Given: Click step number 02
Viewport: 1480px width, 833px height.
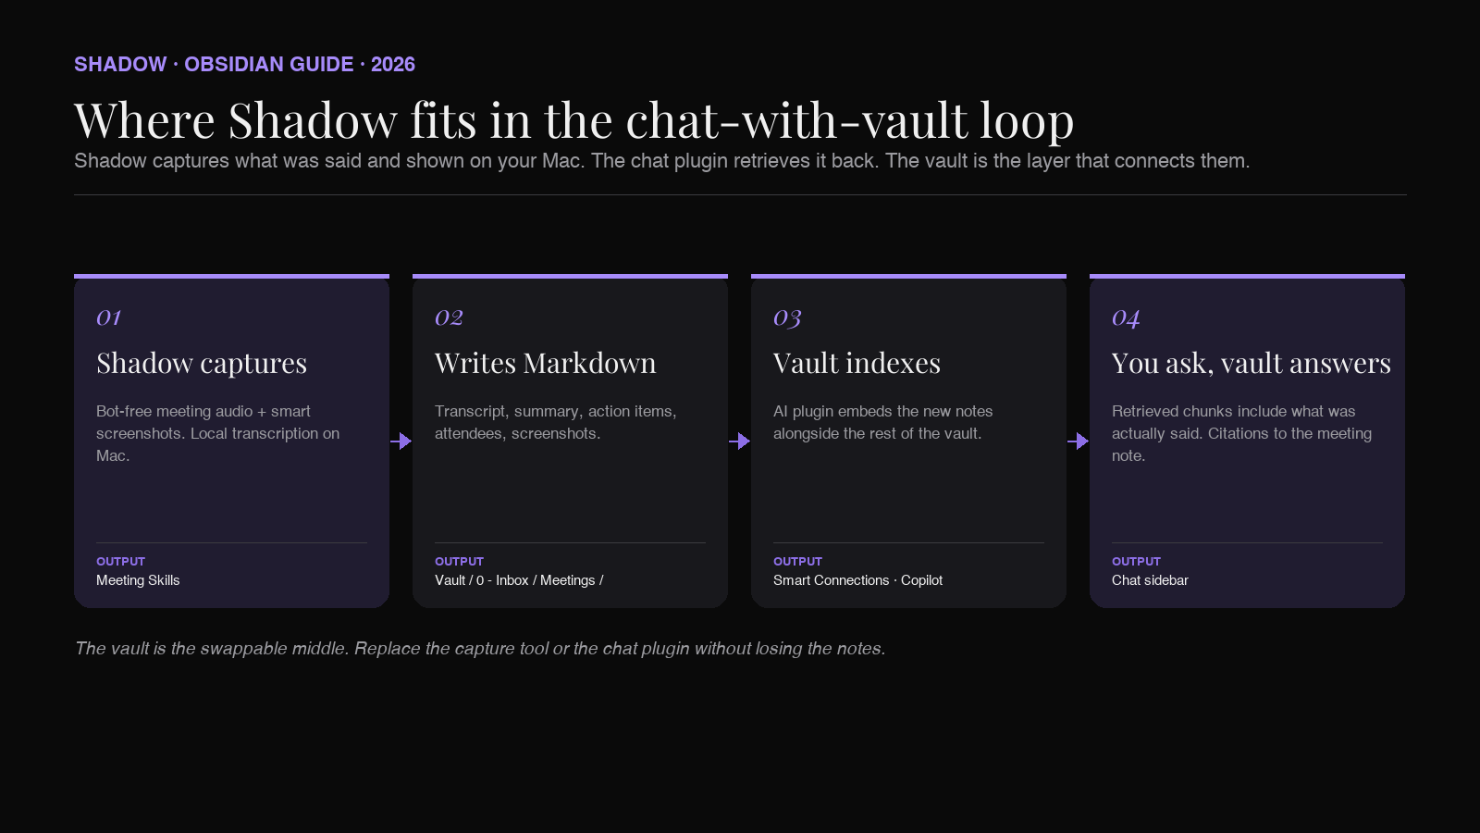Looking at the screenshot, I should pyautogui.click(x=449, y=317).
